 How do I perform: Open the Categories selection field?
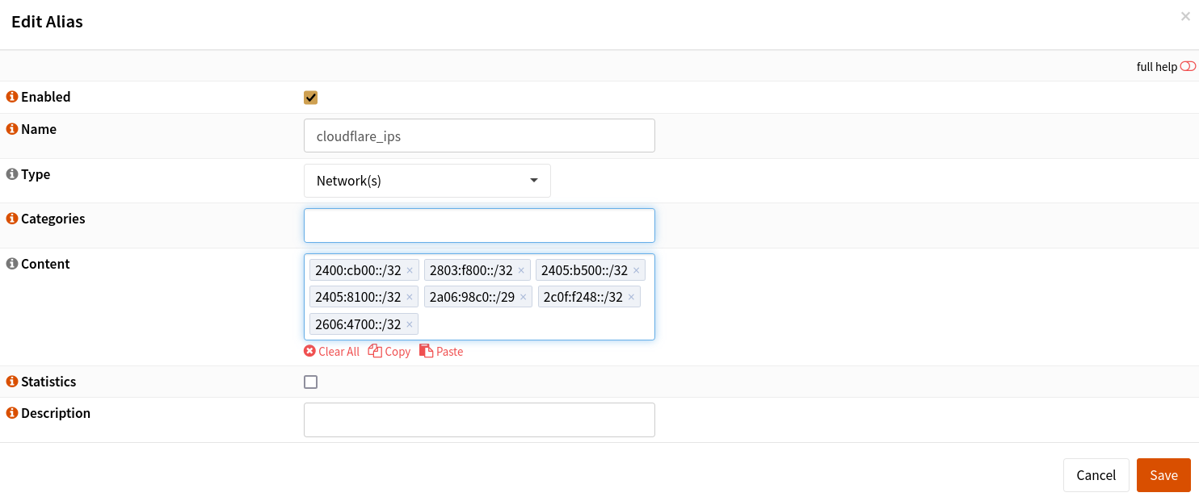pos(478,225)
